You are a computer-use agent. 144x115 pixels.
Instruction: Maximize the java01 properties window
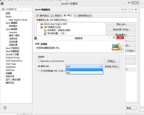(x=129, y=3)
